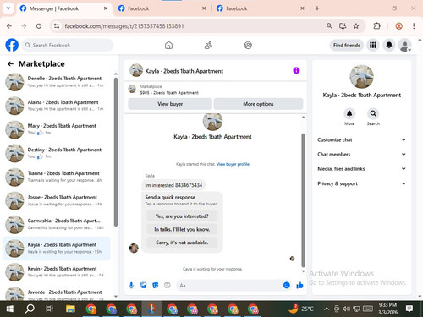Open File Explorer from the taskbar
This screenshot has width=423, height=317.
click(x=70, y=309)
